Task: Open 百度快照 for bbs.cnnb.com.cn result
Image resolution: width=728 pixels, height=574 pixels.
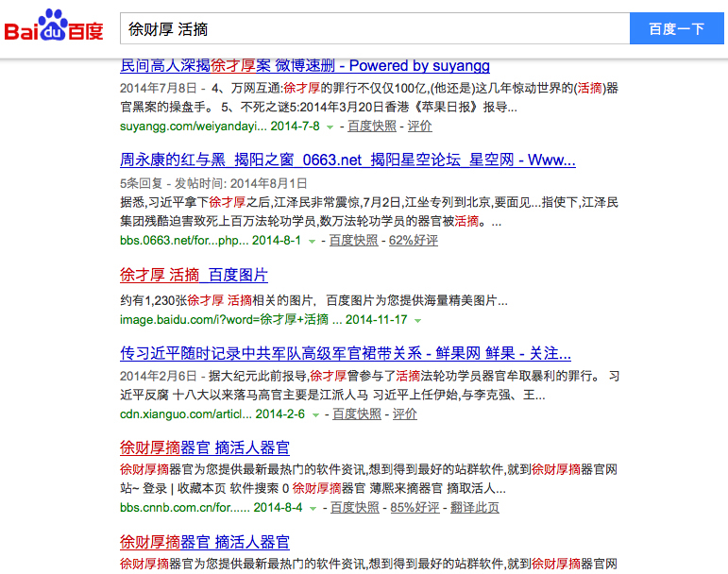Action: (x=355, y=508)
